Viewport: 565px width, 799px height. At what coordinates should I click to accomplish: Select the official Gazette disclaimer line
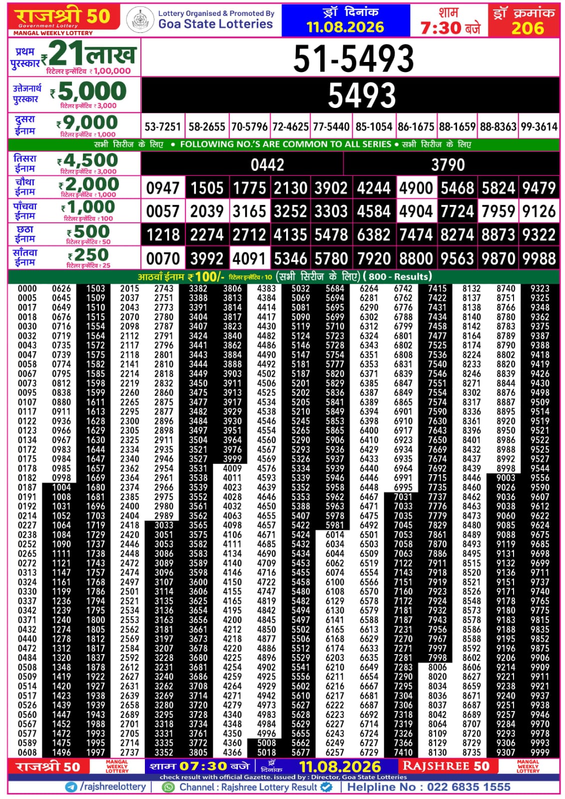point(283,778)
